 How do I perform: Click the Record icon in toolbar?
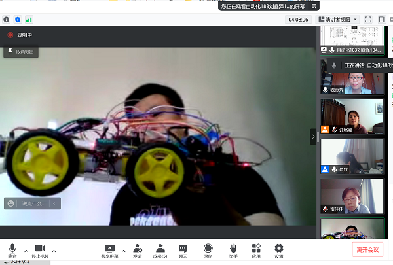pos(208,249)
